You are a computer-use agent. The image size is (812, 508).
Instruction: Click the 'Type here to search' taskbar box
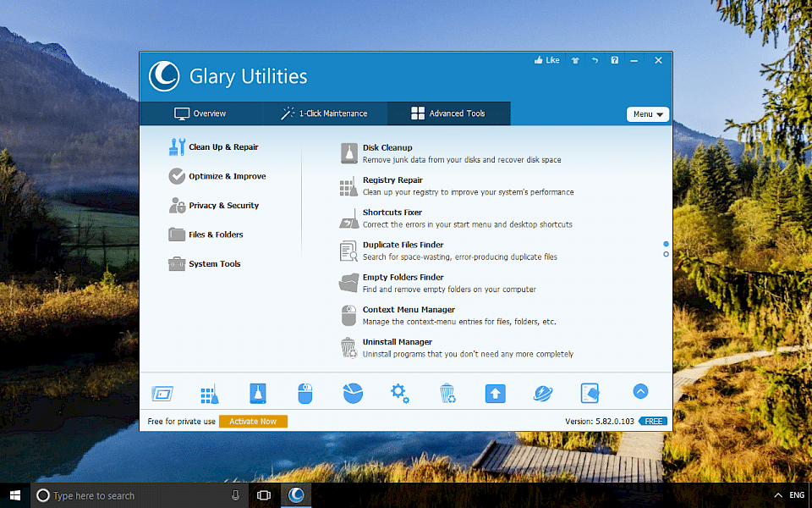point(140,495)
